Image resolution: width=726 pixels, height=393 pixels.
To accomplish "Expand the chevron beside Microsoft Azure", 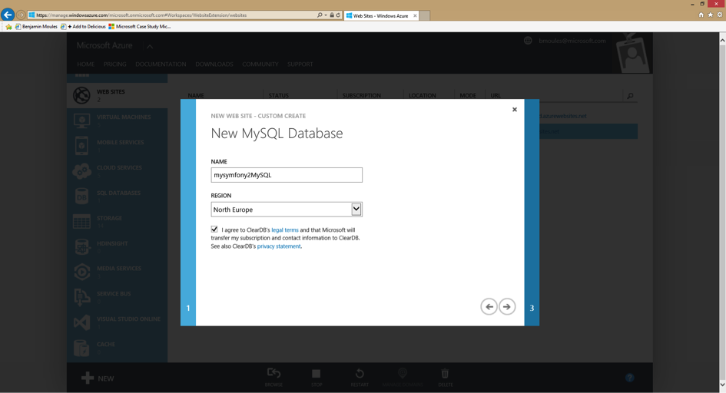I will pyautogui.click(x=150, y=46).
